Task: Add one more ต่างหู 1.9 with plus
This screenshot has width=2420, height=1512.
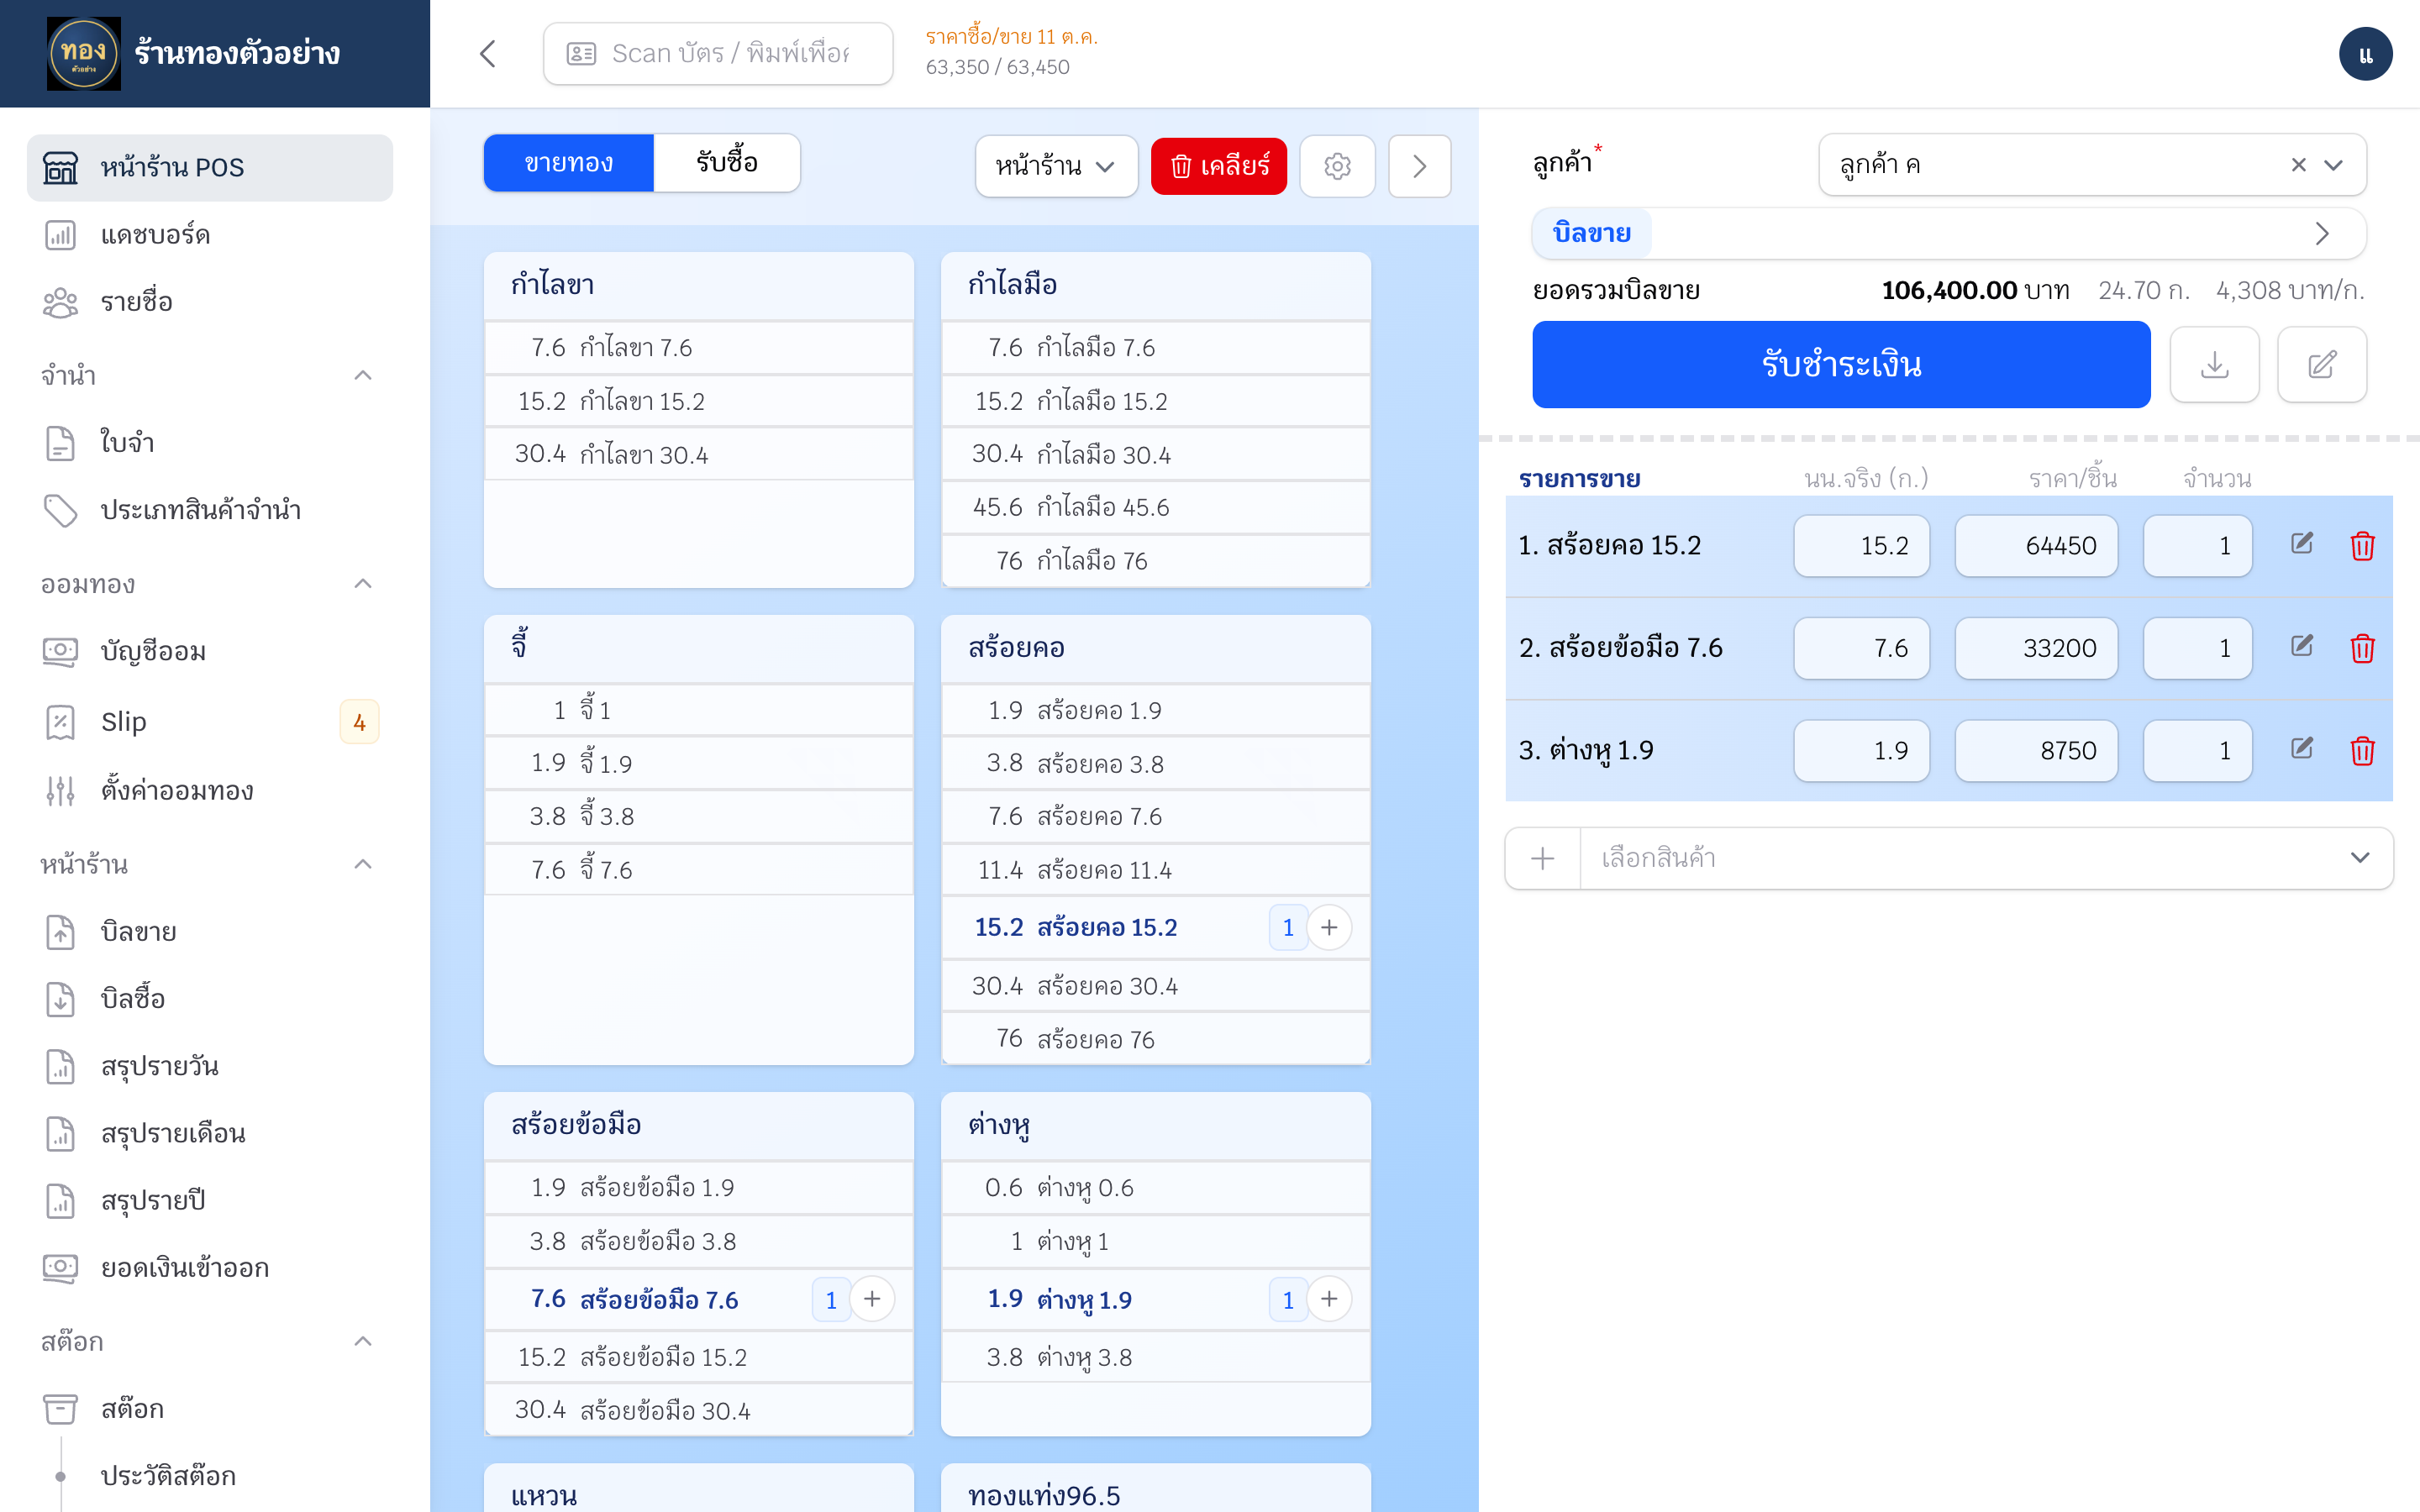Action: (1329, 1299)
